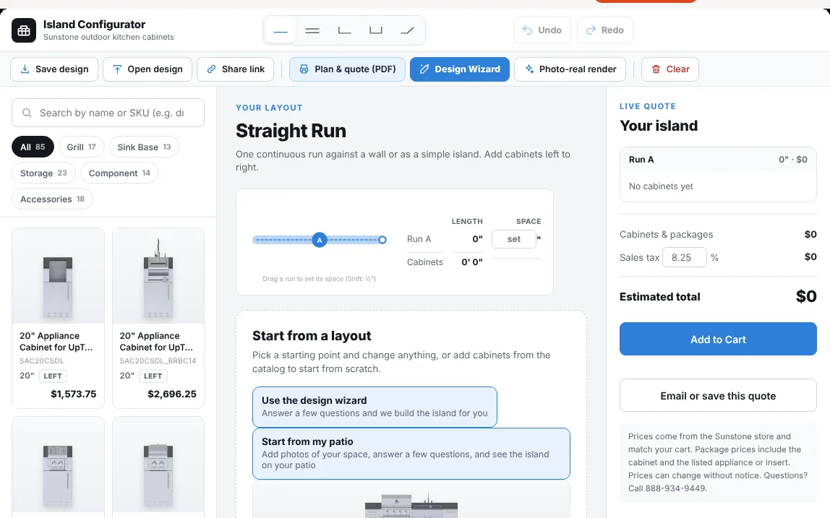Copy a share link
The height and width of the screenshot is (518, 830).
(x=236, y=69)
